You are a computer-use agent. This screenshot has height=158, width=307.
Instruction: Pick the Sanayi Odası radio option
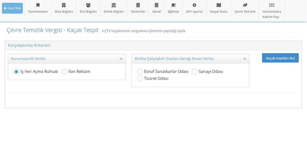coord(194,72)
